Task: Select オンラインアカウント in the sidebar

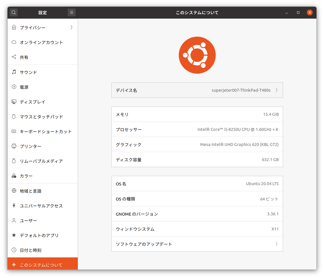Action: tap(43, 42)
